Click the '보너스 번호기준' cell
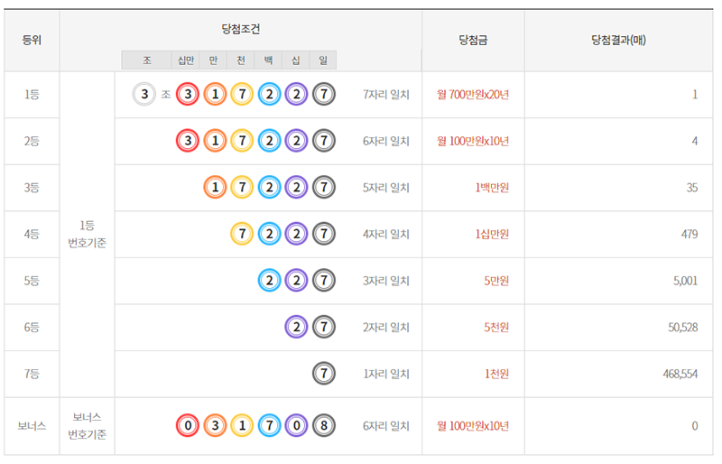The width and height of the screenshot is (722, 464). (x=87, y=426)
